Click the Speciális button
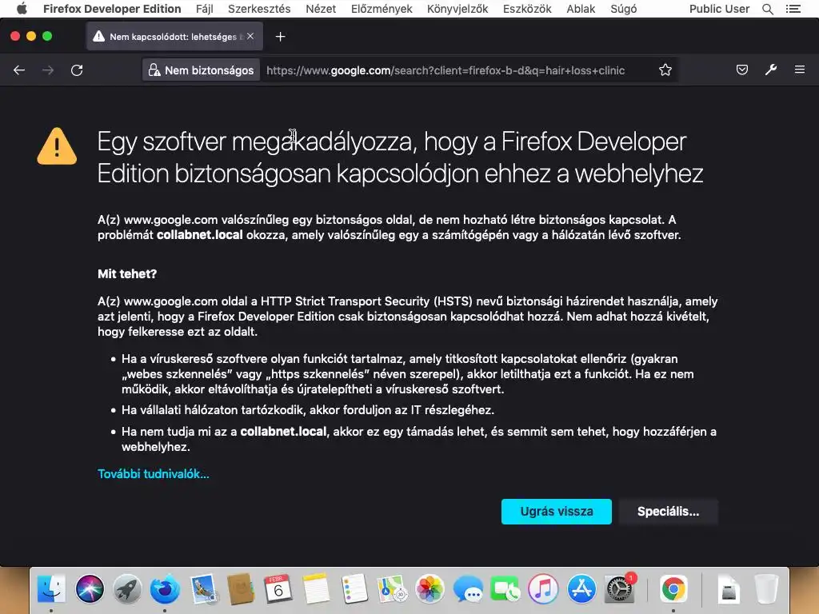The image size is (819, 614). (668, 511)
